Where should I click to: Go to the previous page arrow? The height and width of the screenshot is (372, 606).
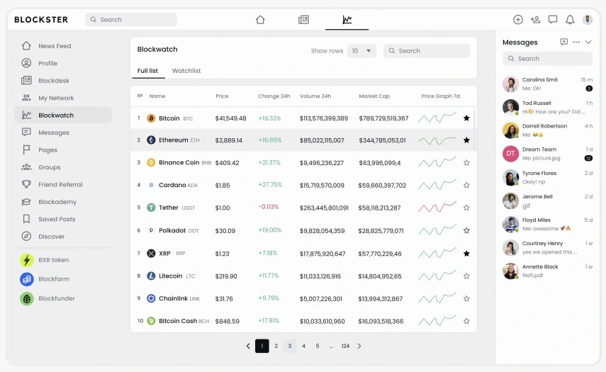tap(248, 346)
